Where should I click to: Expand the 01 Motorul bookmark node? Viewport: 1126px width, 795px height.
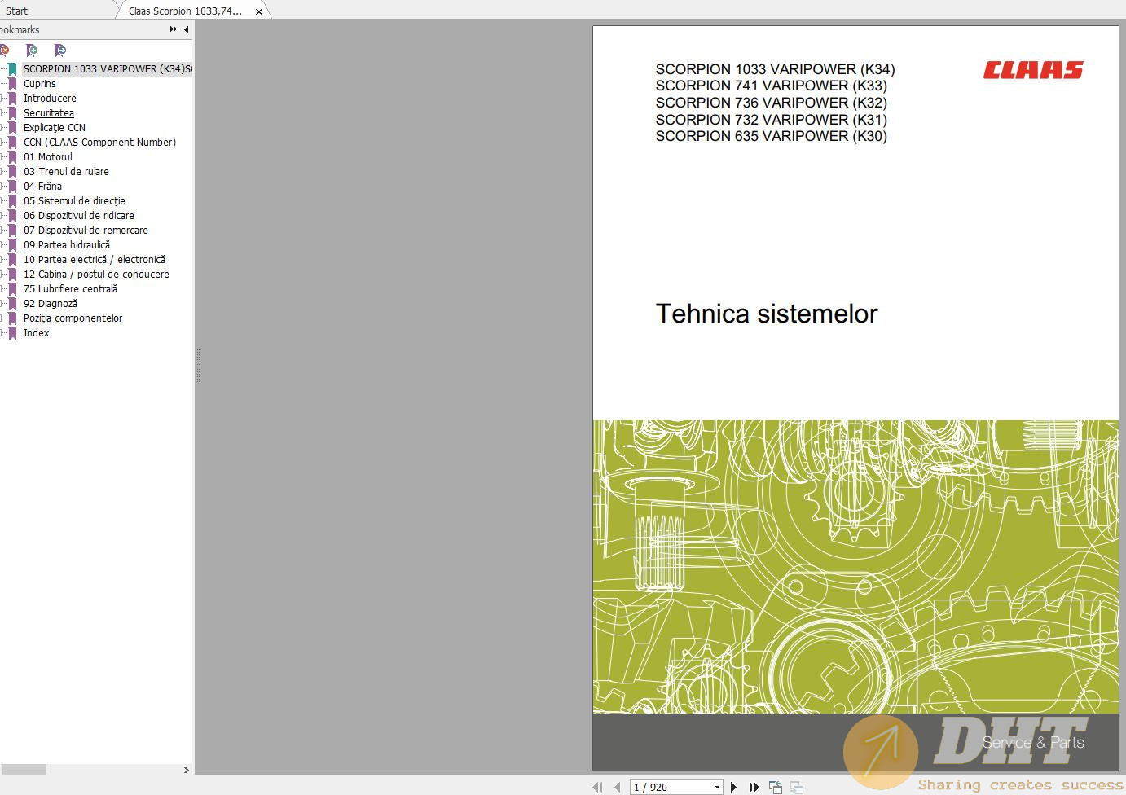(2, 157)
